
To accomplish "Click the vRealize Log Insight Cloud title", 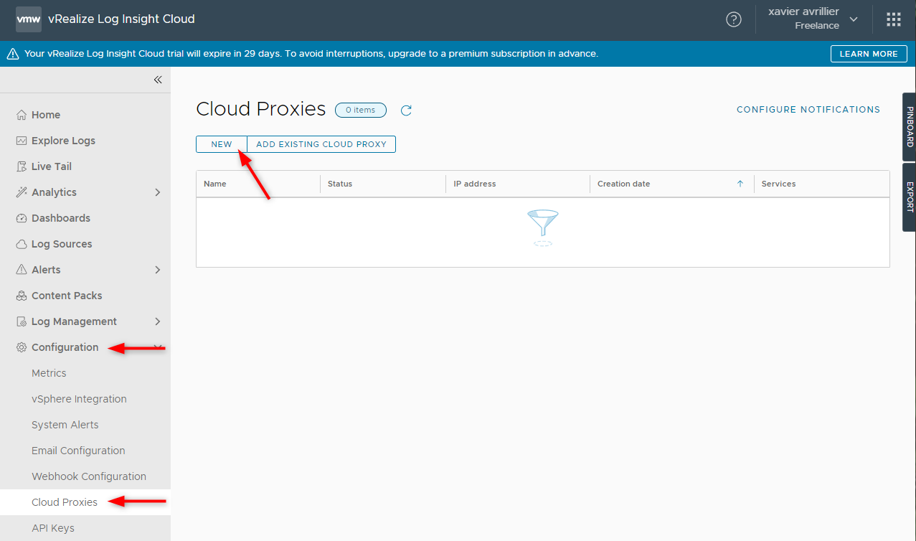I will 121,19.
